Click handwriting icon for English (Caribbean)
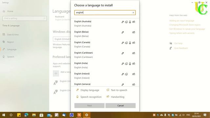 [134, 53]
